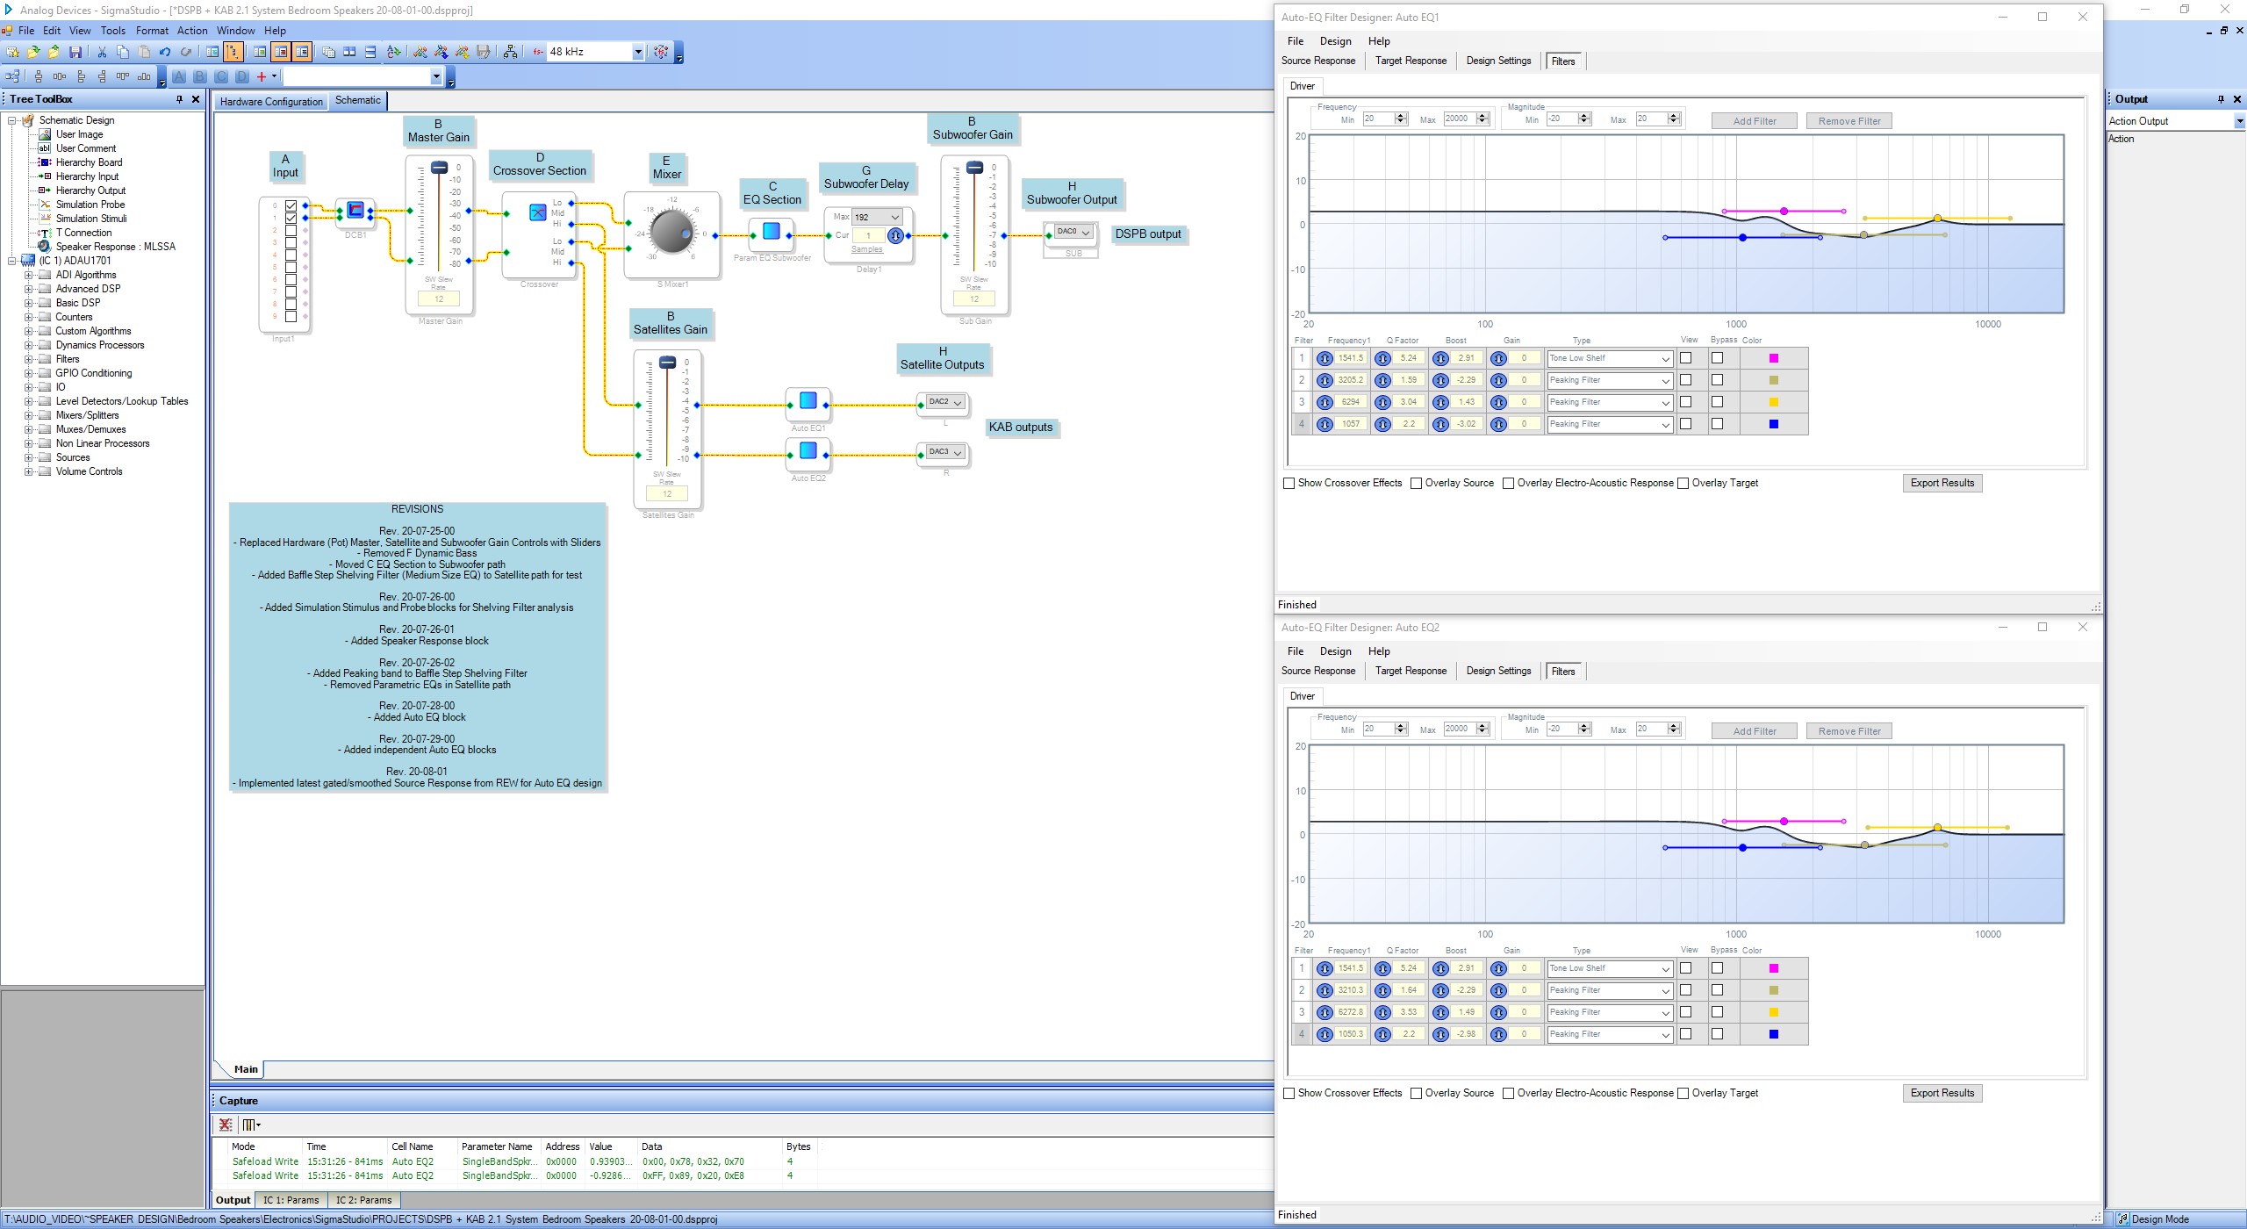Screen dimensions: 2247x1229
Task: Click the Schematic tab in main editor
Action: 360,100
